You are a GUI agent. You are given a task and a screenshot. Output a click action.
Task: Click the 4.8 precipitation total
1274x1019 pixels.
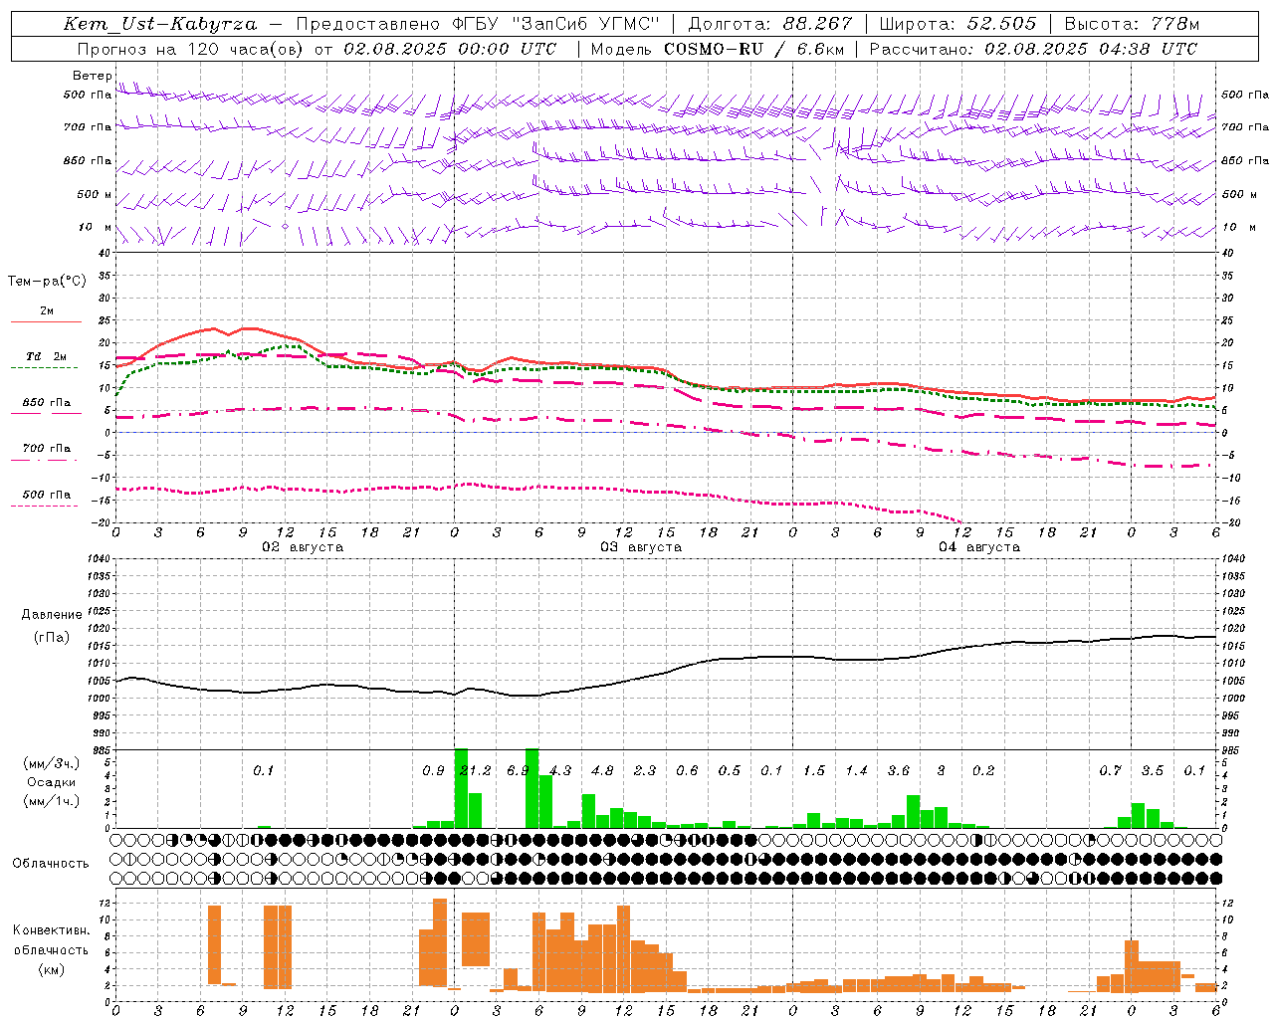pyautogui.click(x=602, y=771)
